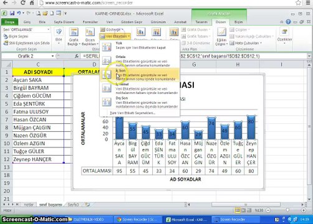Open the Eğilim Çizgisi trendline menu
Image resolution: width=313 pixels, height=224 pixels.
(x=221, y=37)
